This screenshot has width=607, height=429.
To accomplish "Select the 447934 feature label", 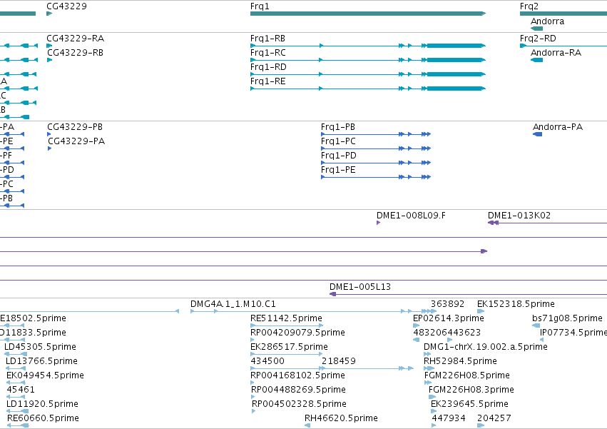I will [448, 418].
